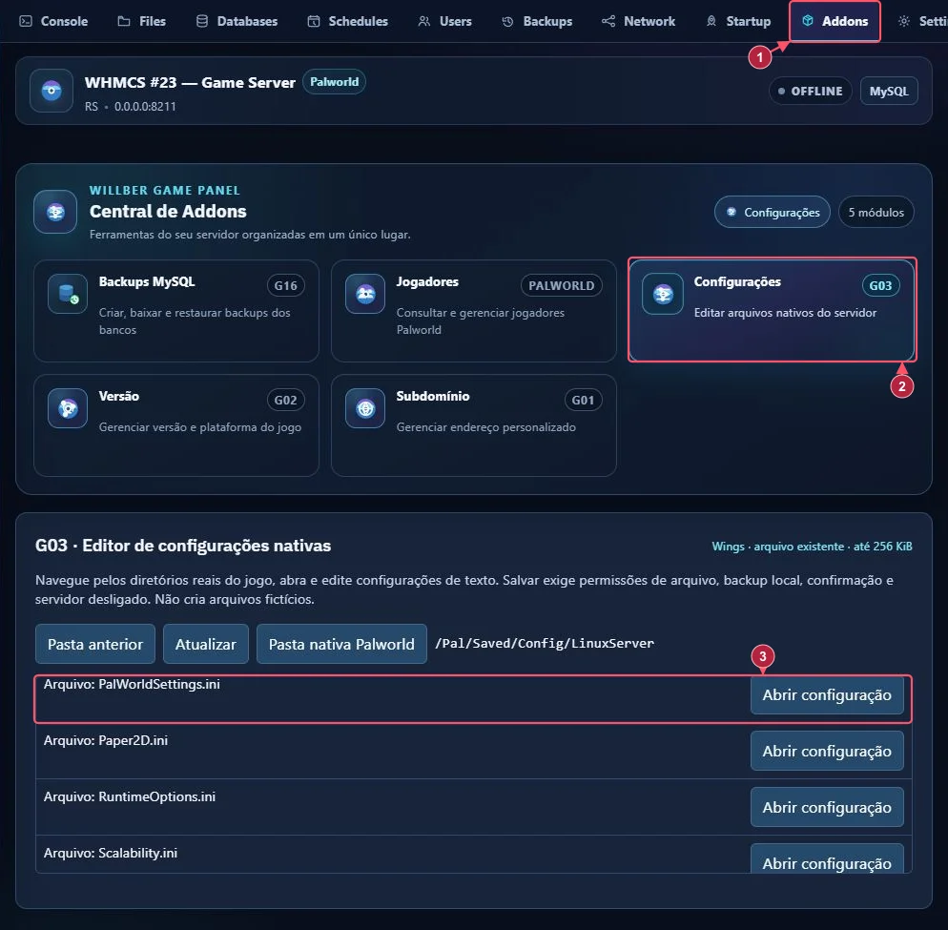Open the Backups tab
This screenshot has width=948, height=930.
click(x=537, y=21)
